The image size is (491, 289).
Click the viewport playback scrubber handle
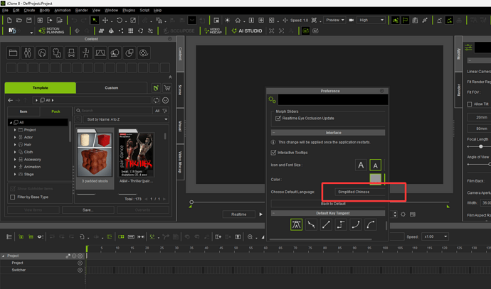coord(191,202)
